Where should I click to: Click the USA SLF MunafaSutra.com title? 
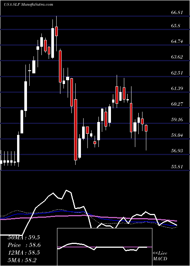[x=28, y=5]
